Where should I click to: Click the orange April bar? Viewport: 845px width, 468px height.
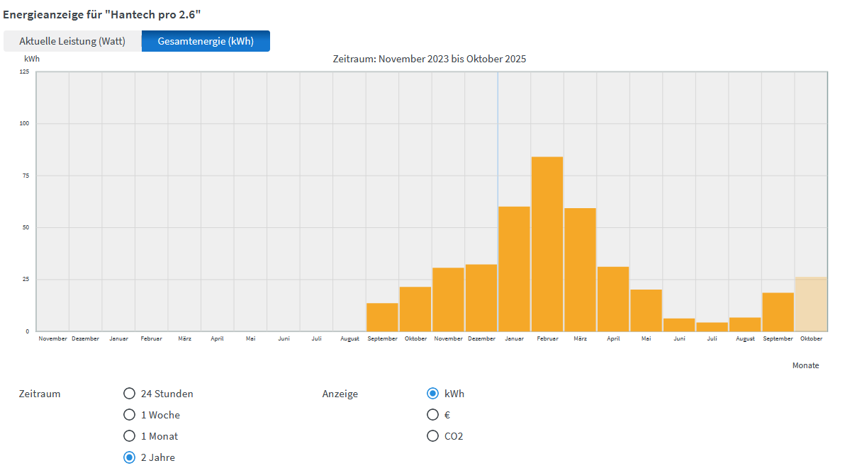click(613, 299)
